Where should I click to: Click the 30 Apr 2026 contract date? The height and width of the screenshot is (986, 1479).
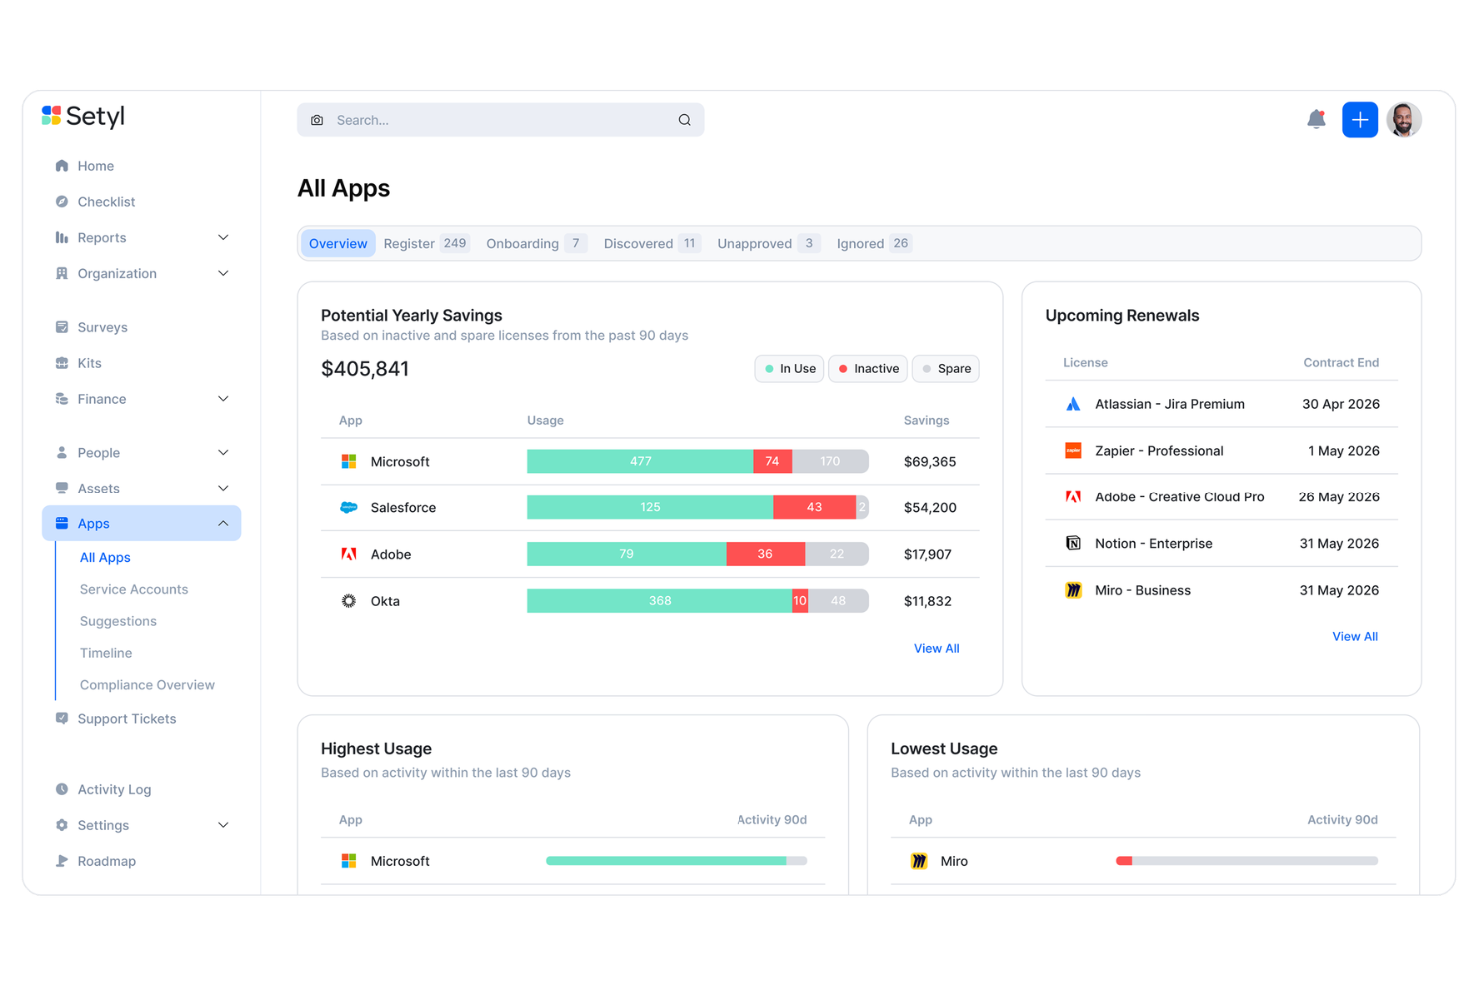tap(1341, 405)
